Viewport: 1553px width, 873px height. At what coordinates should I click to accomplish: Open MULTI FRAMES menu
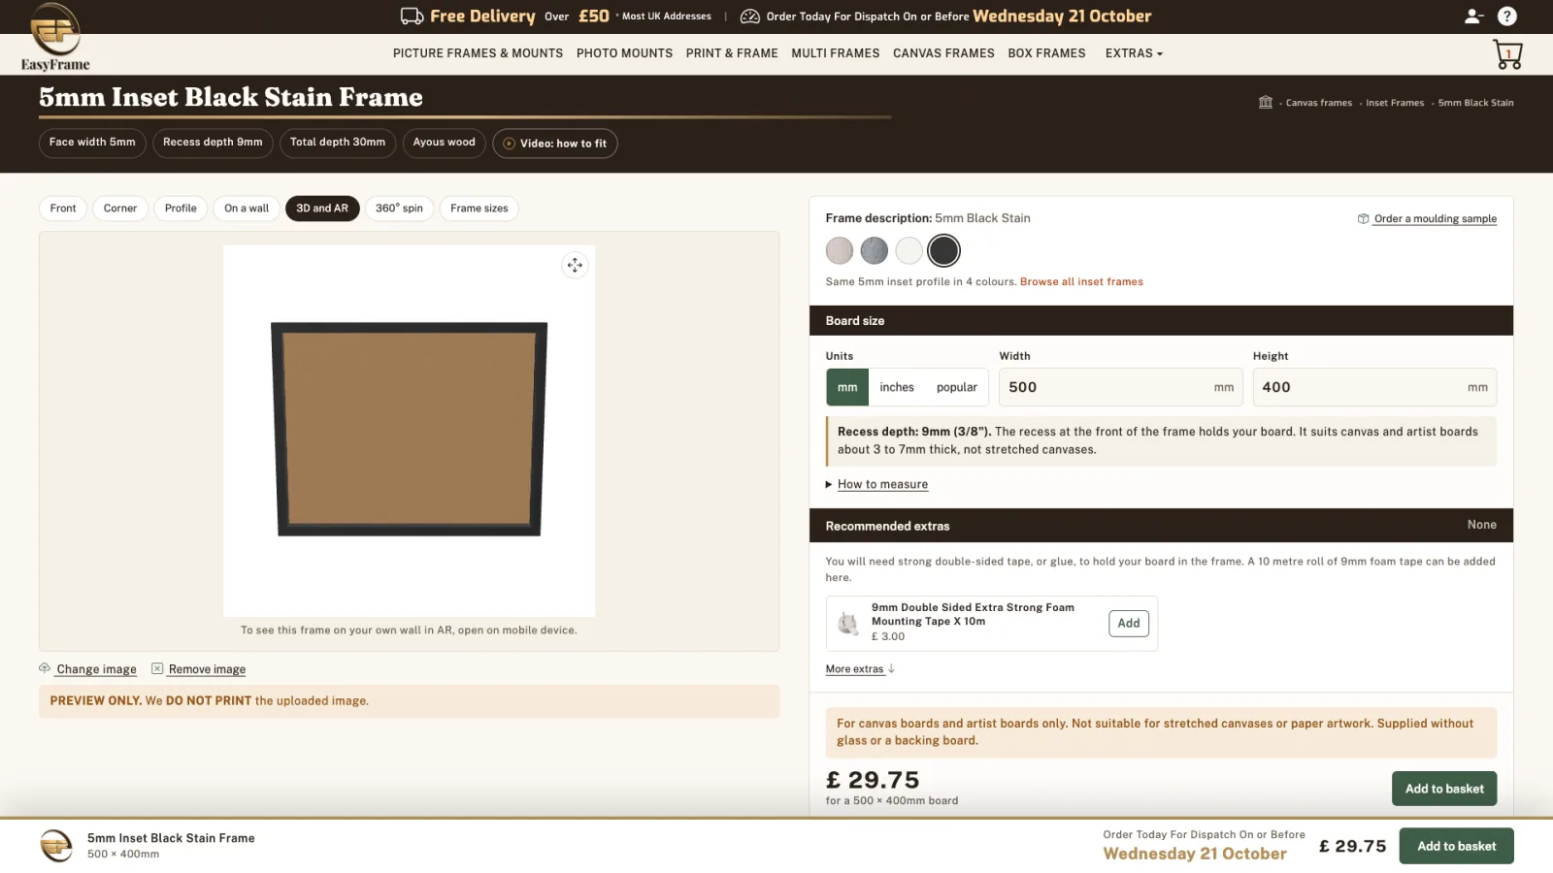point(835,53)
